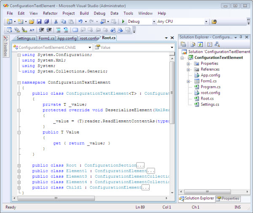
Task: Click the editor vertical scrollbar thumb
Action: (x=172, y=93)
